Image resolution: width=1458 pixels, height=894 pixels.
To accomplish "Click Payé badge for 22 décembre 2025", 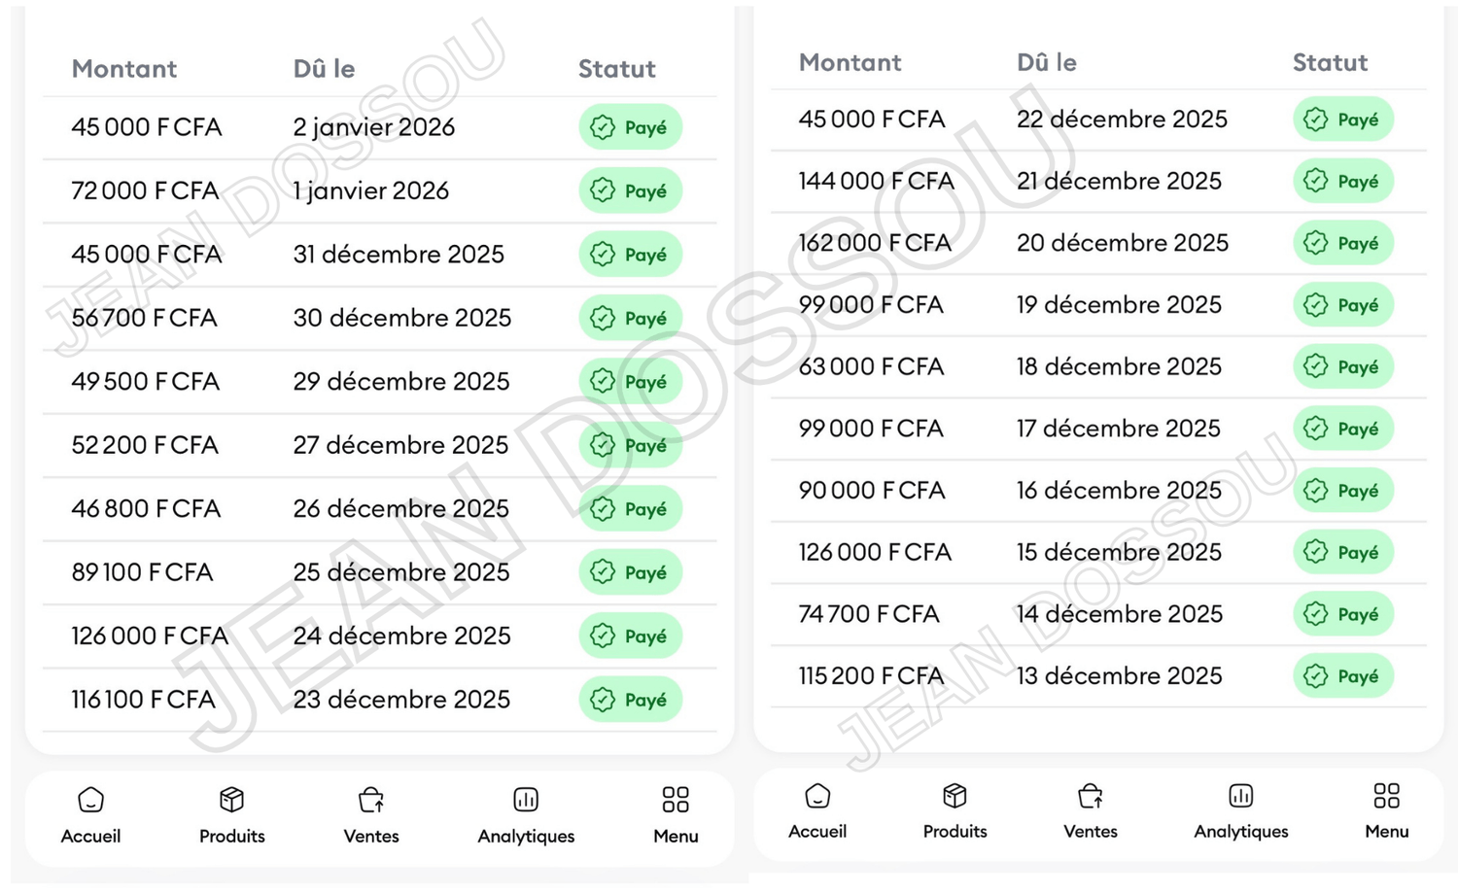I will [x=1343, y=120].
